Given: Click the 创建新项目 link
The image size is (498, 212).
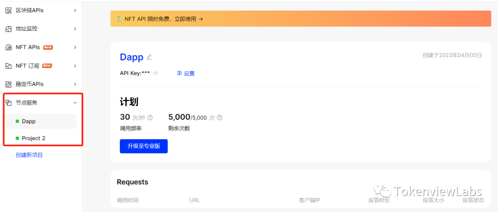Looking at the screenshot, I should [x=29, y=155].
